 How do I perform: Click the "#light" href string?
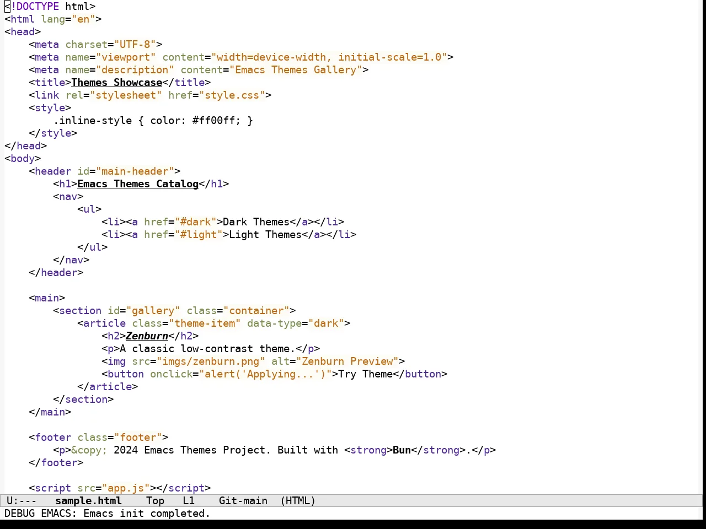point(199,235)
